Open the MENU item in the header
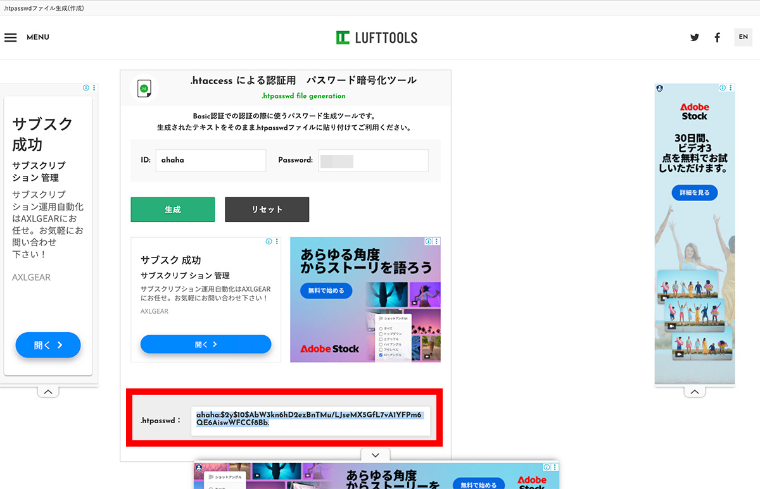Image resolution: width=760 pixels, height=489 pixels. pyautogui.click(x=37, y=37)
